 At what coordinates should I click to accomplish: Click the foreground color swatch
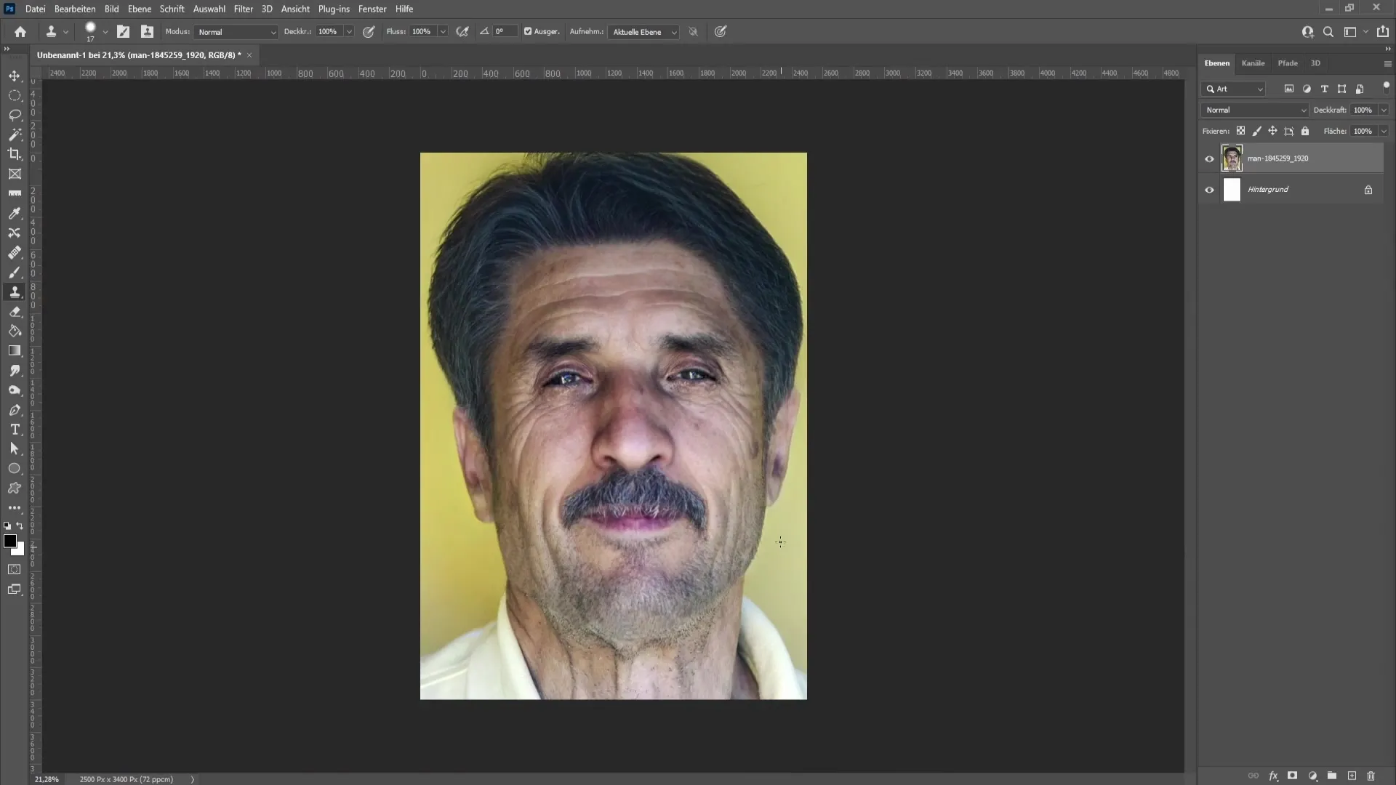coord(10,541)
